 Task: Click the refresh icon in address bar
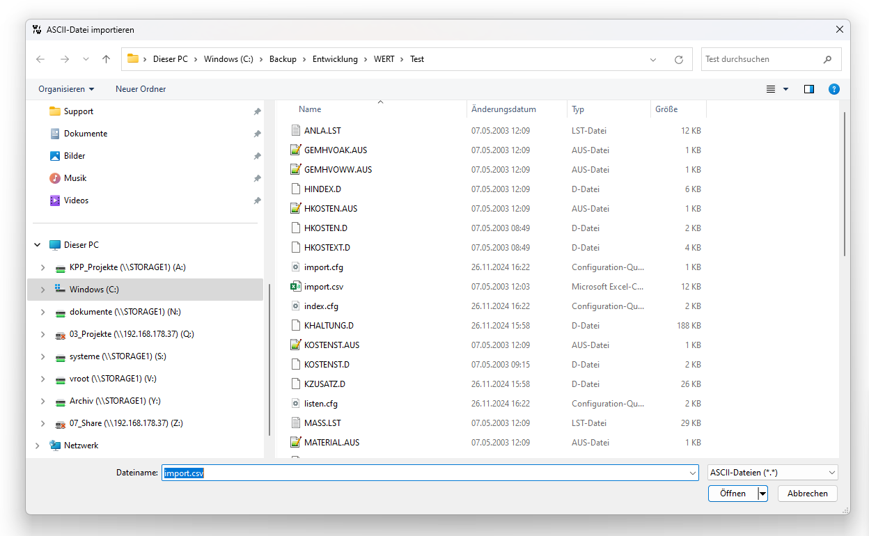(678, 60)
